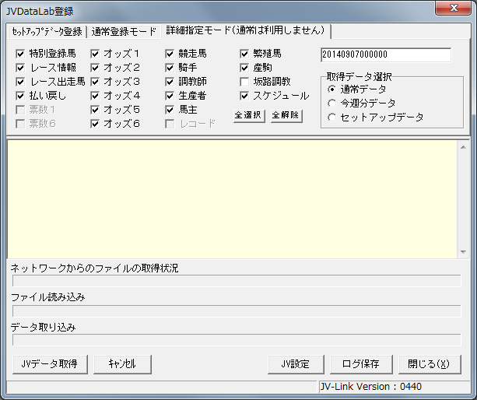Uncheck the 産駒 checkbox

[244, 68]
